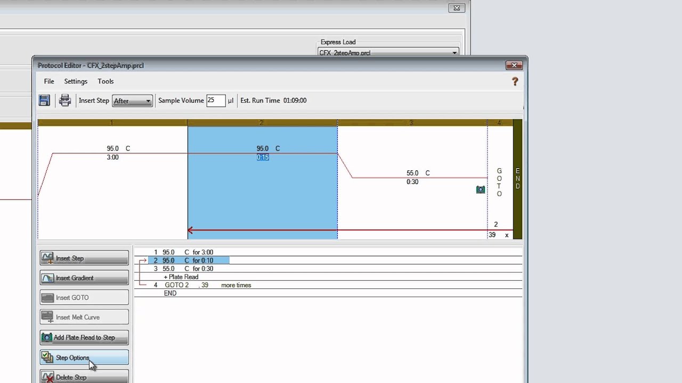Select the + Plate Read list row
The image size is (682, 383).
(x=328, y=277)
